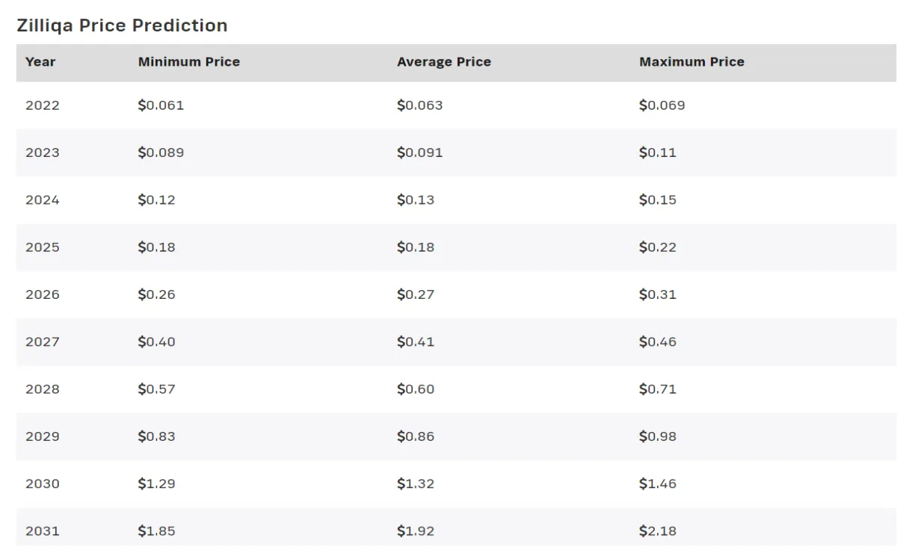912x553 pixels.
Task: Click the 2024 maximum price $0.15
Action: (x=658, y=200)
